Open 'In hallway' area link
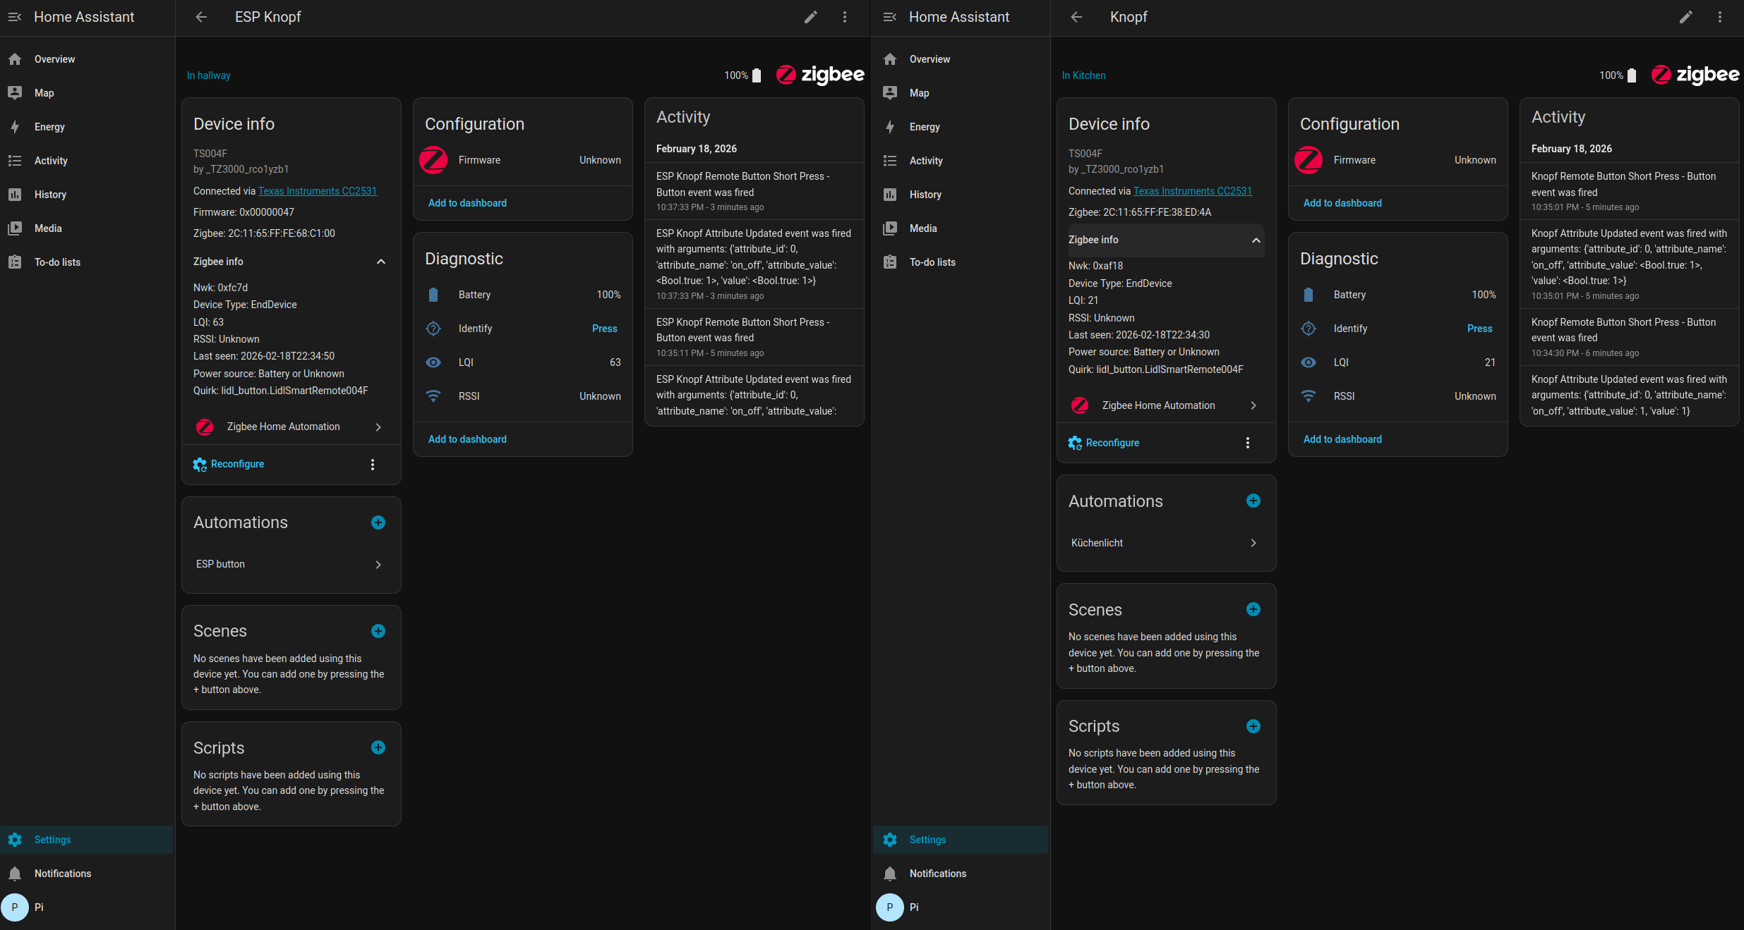Screen dimensions: 1744x930 (x=208, y=75)
